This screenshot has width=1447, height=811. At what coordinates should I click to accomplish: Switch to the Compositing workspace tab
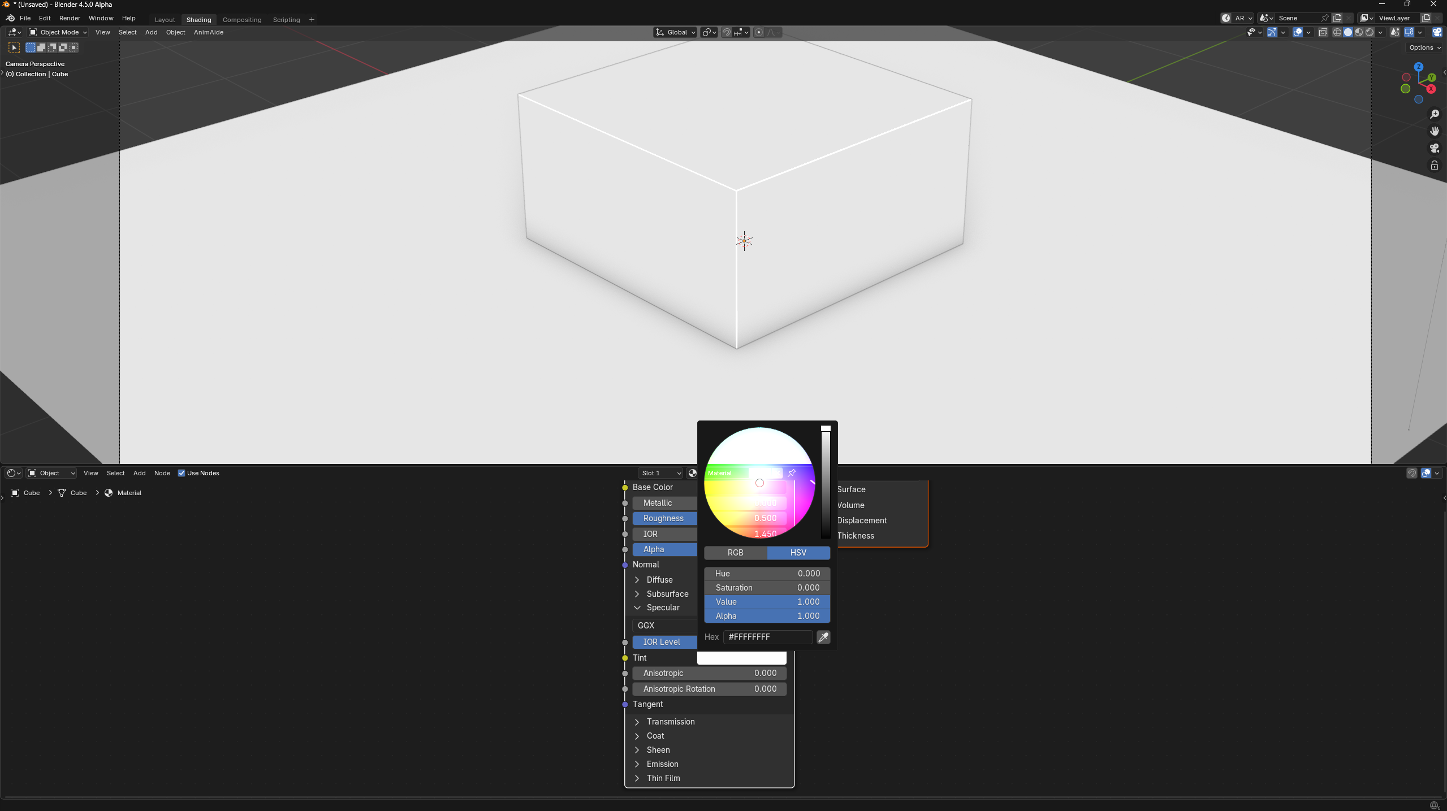[x=242, y=20]
